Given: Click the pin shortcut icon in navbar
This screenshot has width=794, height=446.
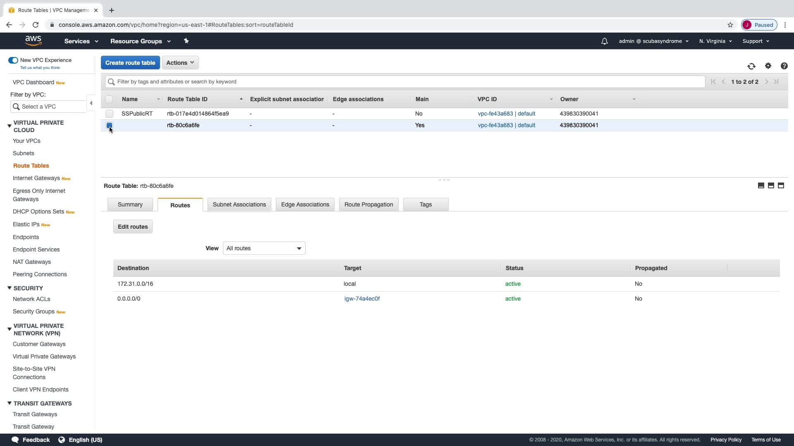Looking at the screenshot, I should pyautogui.click(x=186, y=41).
